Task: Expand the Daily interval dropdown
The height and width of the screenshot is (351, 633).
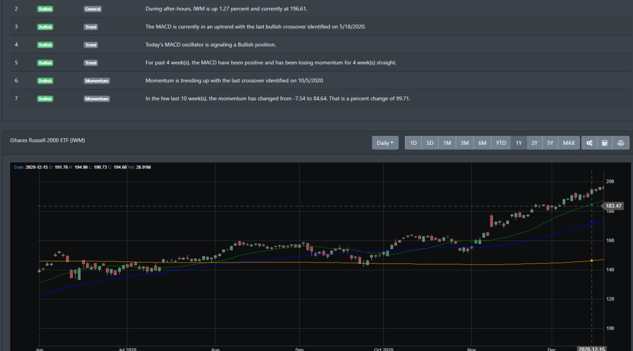Action: point(385,143)
